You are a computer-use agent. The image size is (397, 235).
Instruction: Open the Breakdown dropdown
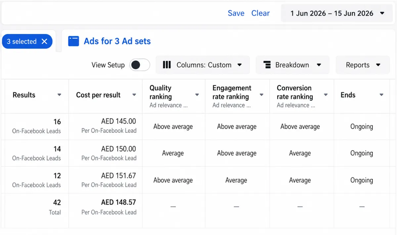292,65
